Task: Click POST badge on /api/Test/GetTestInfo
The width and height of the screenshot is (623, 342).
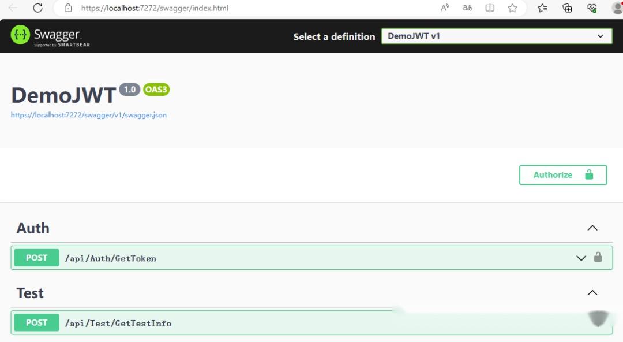Action: click(x=36, y=322)
